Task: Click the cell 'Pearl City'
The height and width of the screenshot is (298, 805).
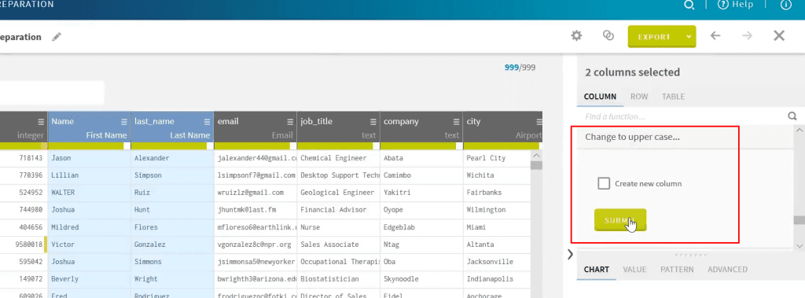Action: (x=497, y=158)
